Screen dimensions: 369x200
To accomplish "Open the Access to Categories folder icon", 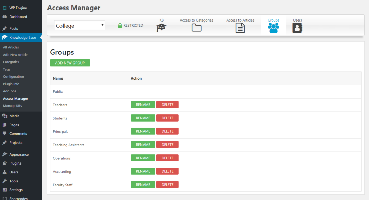I will (x=196, y=28).
